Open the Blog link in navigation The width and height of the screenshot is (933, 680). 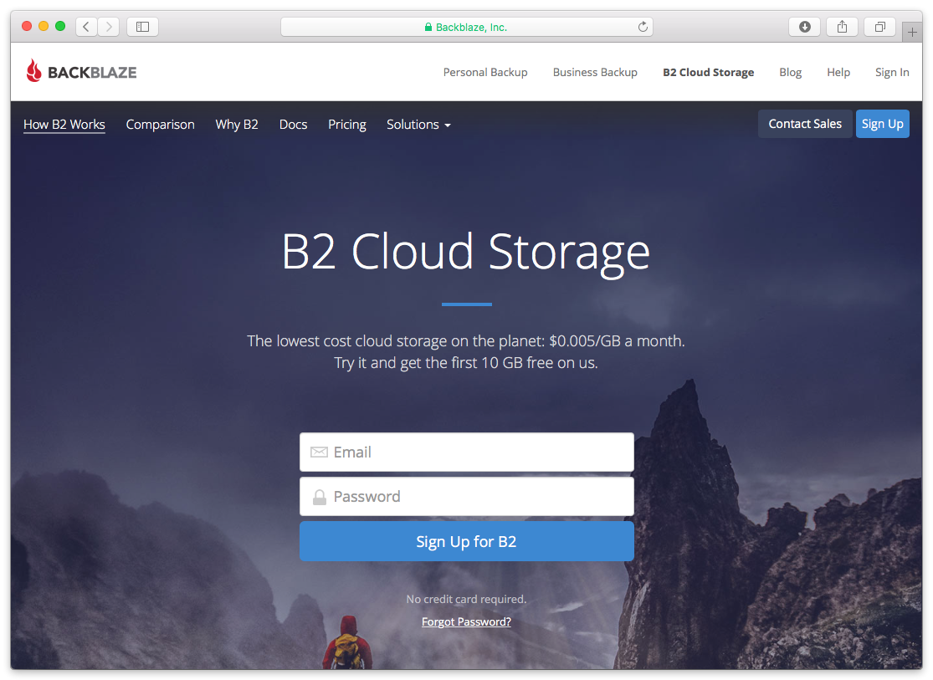coord(790,72)
